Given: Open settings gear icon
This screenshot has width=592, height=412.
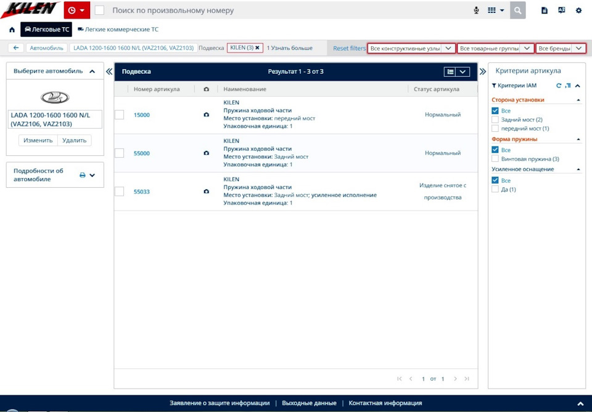Looking at the screenshot, I should (x=579, y=10).
